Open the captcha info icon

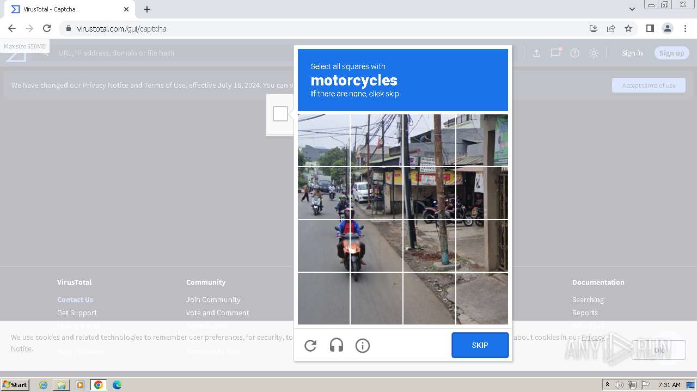pyautogui.click(x=363, y=345)
